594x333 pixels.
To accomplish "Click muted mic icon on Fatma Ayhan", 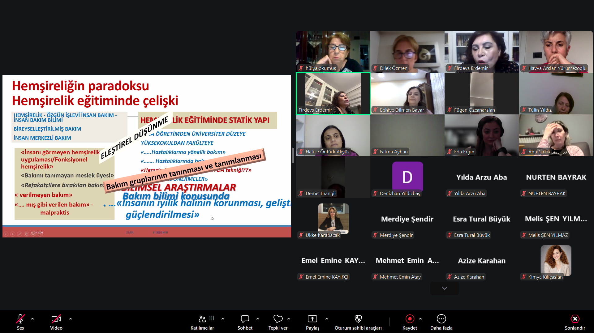I will point(376,152).
